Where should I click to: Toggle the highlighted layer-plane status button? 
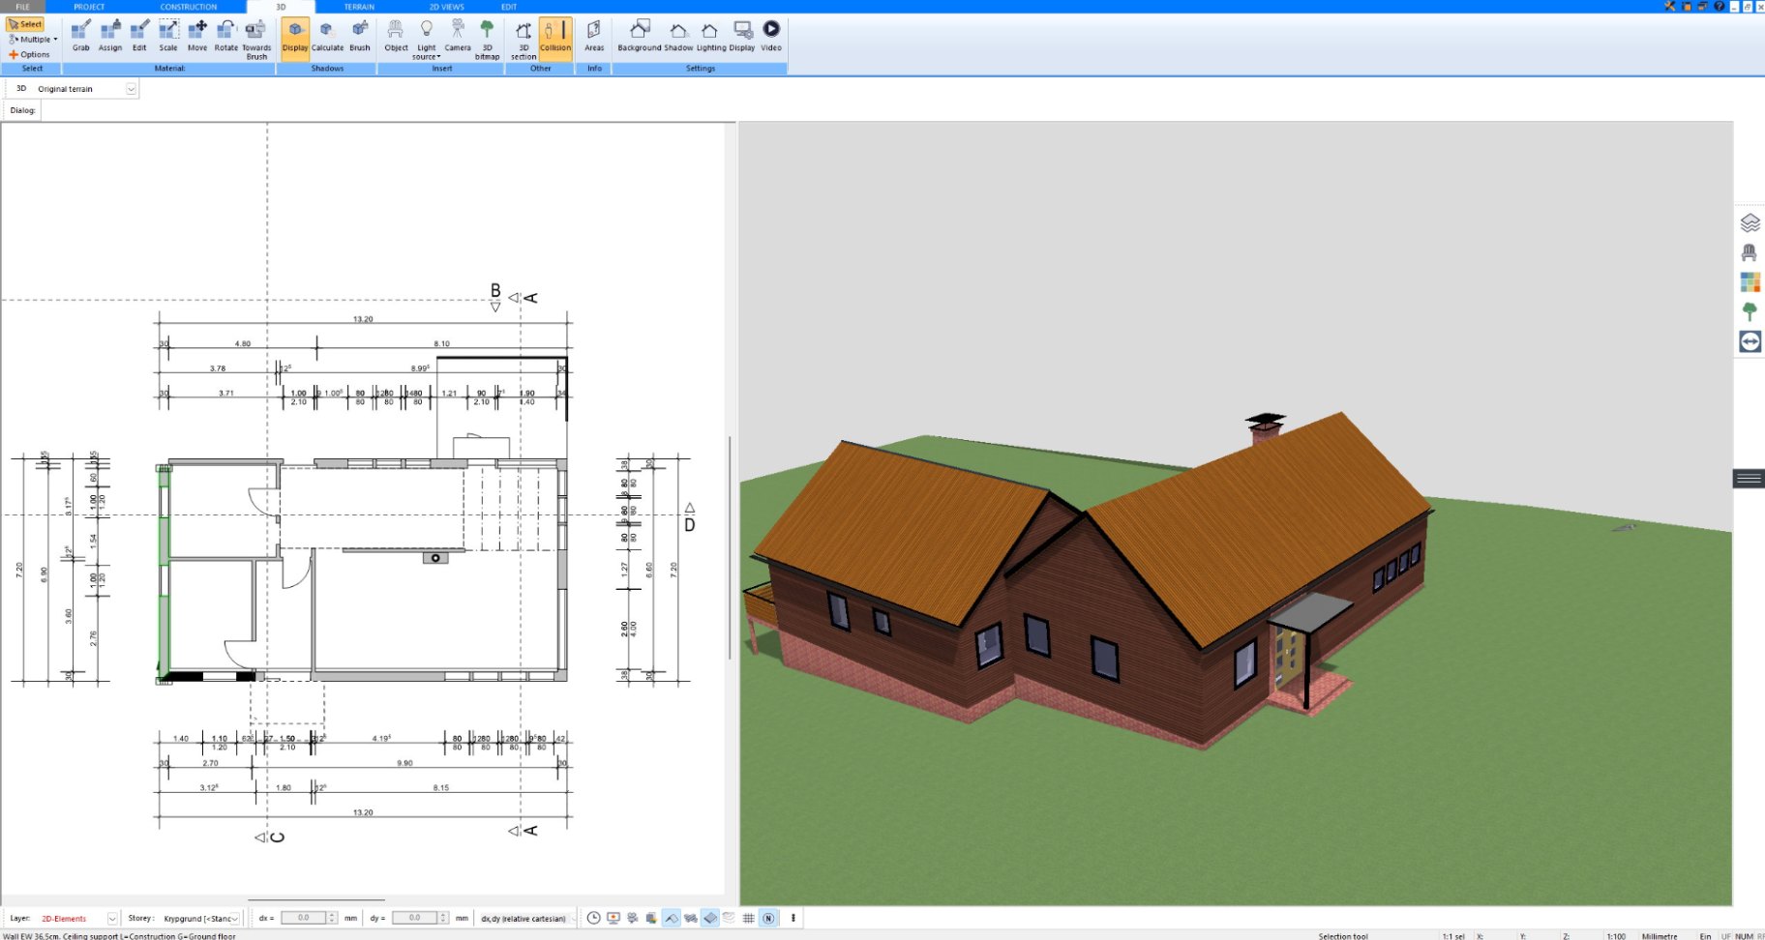[x=710, y=918]
